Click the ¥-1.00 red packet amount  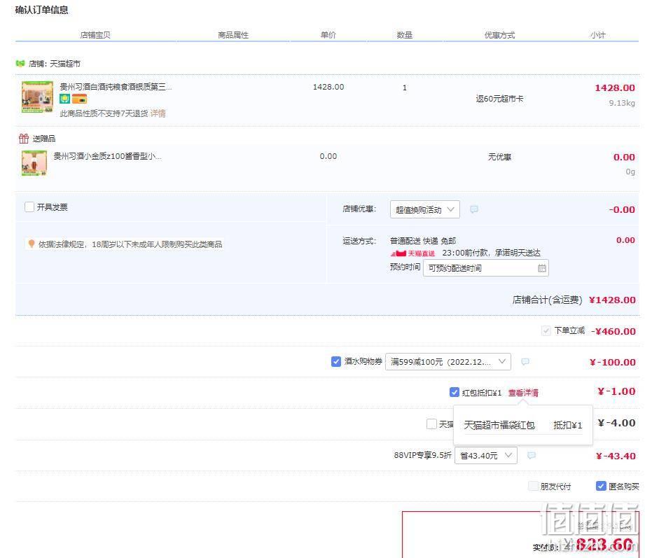[616, 391]
